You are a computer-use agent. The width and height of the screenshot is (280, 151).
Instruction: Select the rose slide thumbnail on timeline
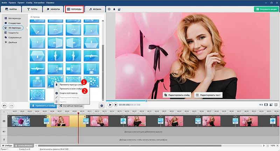[21, 121]
